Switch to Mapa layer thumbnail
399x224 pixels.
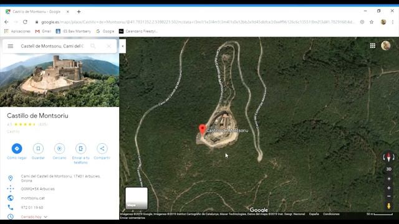click(137, 198)
